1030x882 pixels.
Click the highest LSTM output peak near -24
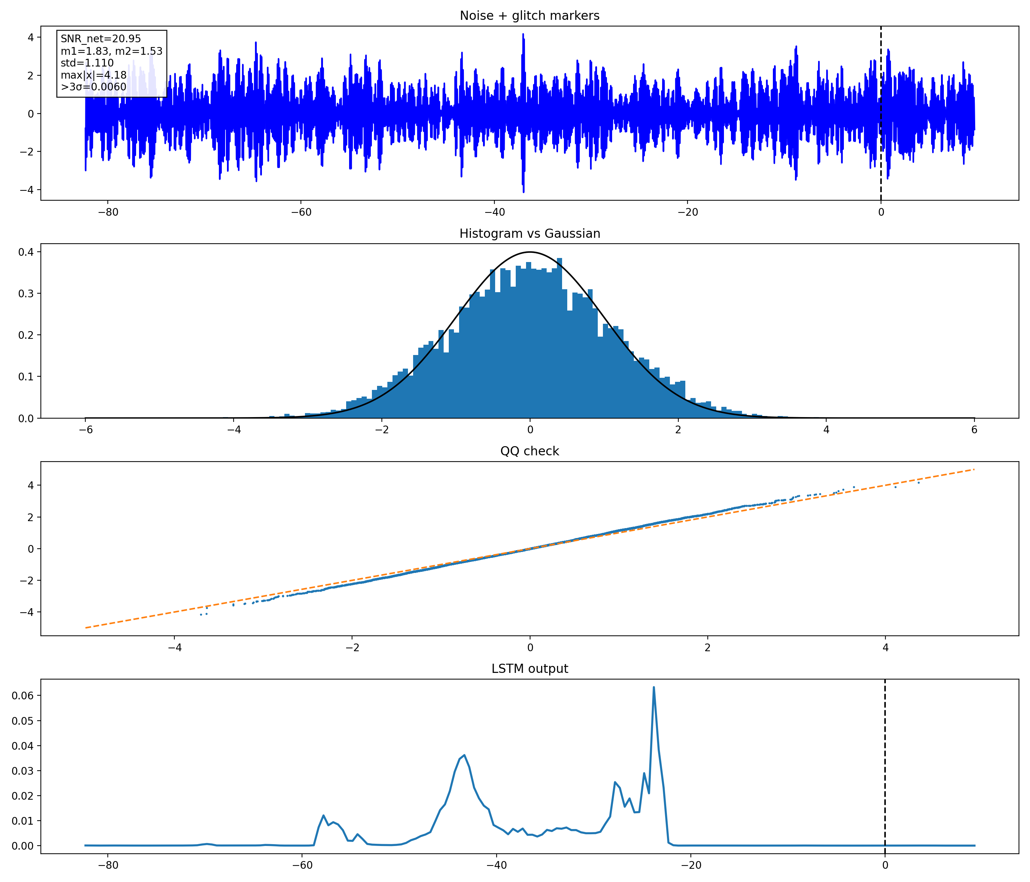coord(654,688)
